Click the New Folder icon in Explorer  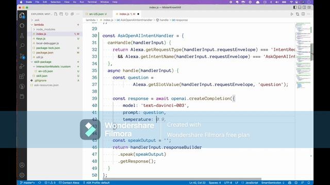tap(61, 14)
